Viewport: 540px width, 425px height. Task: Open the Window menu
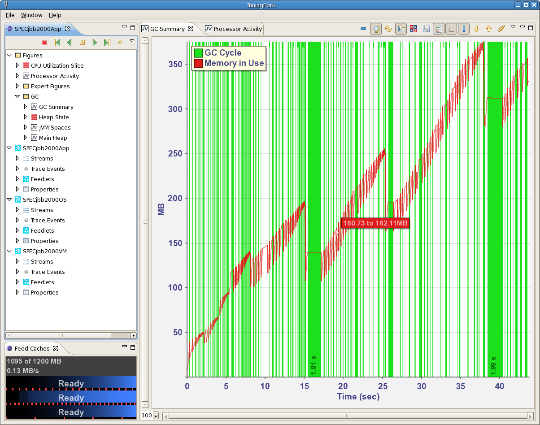pos(32,15)
